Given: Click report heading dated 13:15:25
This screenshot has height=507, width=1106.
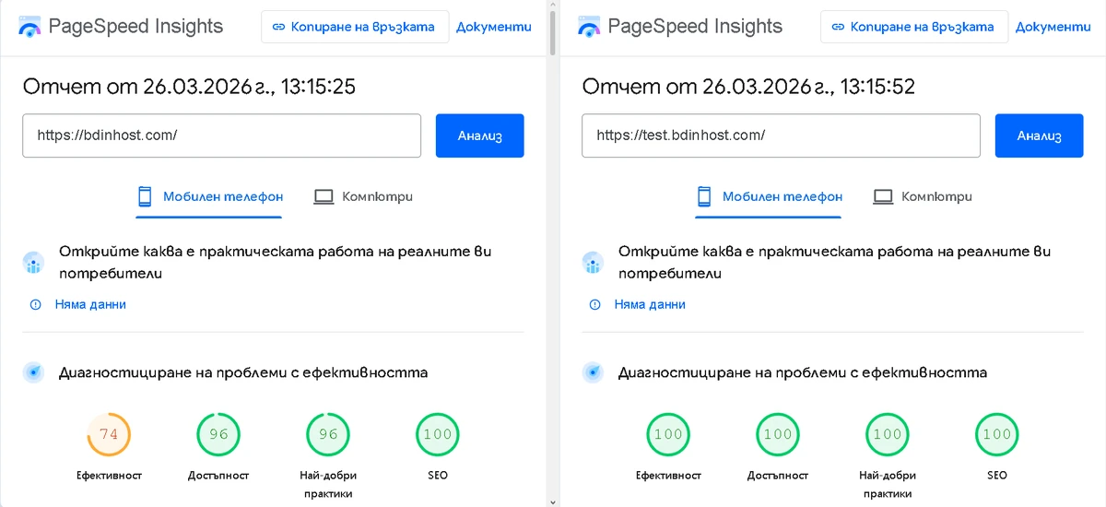Looking at the screenshot, I should (189, 87).
